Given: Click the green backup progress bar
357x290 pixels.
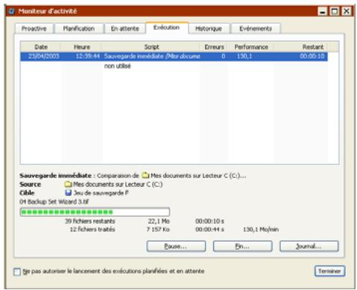Looking at the screenshot, I should [x=95, y=212].
